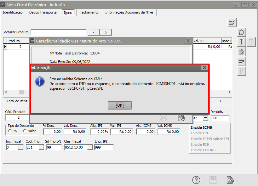Click the document delete icon beside the grid
This screenshot has width=258, height=186.
point(241,52)
